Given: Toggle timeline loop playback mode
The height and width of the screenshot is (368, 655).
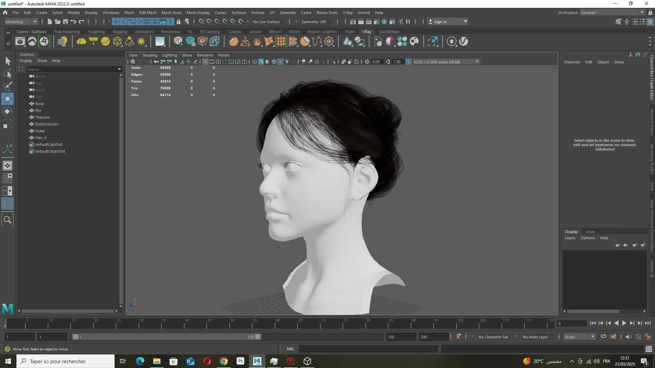Looking at the screenshot, I should click(x=603, y=337).
